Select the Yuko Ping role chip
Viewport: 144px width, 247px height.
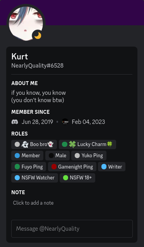[89, 155]
